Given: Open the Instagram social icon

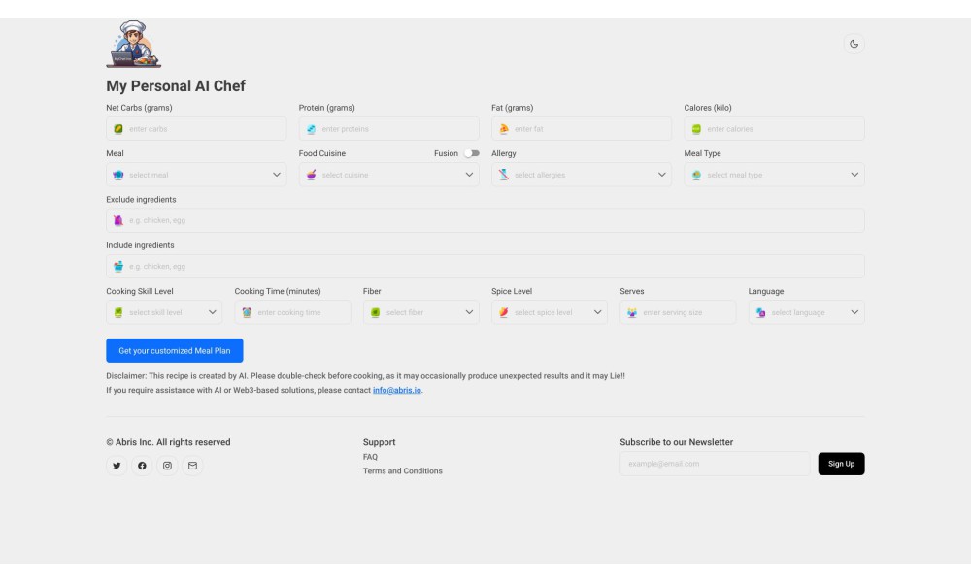Looking at the screenshot, I should (167, 466).
